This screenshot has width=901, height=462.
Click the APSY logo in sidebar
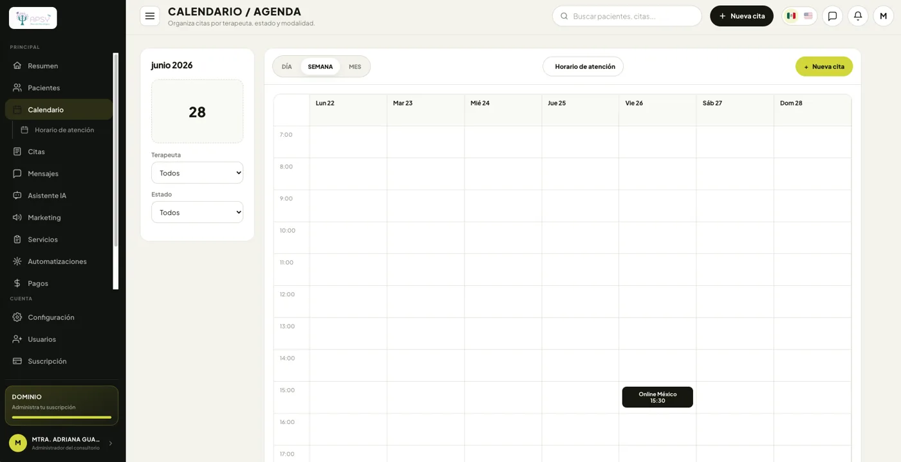click(33, 18)
